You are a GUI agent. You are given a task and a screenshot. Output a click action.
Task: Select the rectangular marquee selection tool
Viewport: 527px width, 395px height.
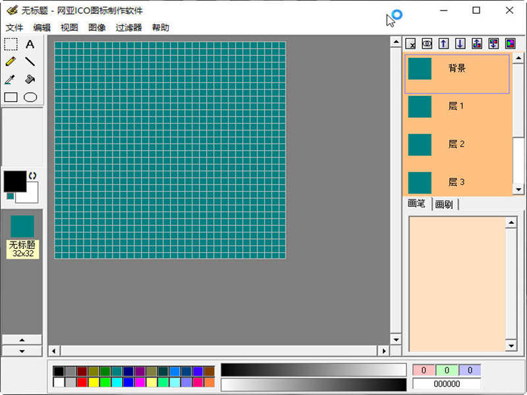pyautogui.click(x=11, y=44)
